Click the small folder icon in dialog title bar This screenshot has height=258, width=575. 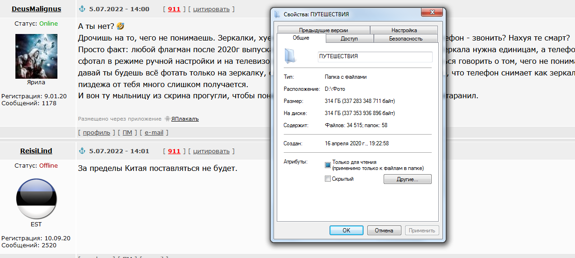click(x=278, y=14)
